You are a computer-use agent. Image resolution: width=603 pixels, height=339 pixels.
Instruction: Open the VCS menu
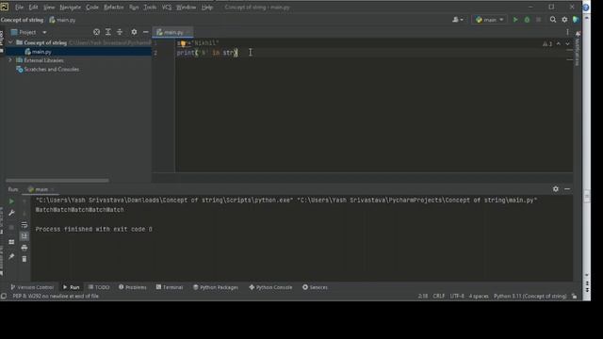pyautogui.click(x=166, y=7)
